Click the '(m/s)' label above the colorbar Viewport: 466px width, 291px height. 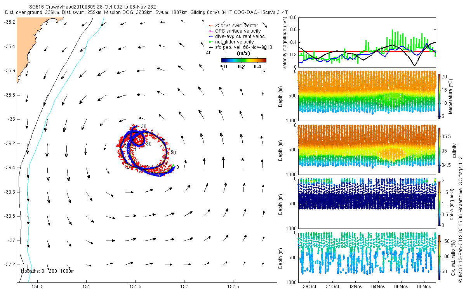pyautogui.click(x=243, y=53)
